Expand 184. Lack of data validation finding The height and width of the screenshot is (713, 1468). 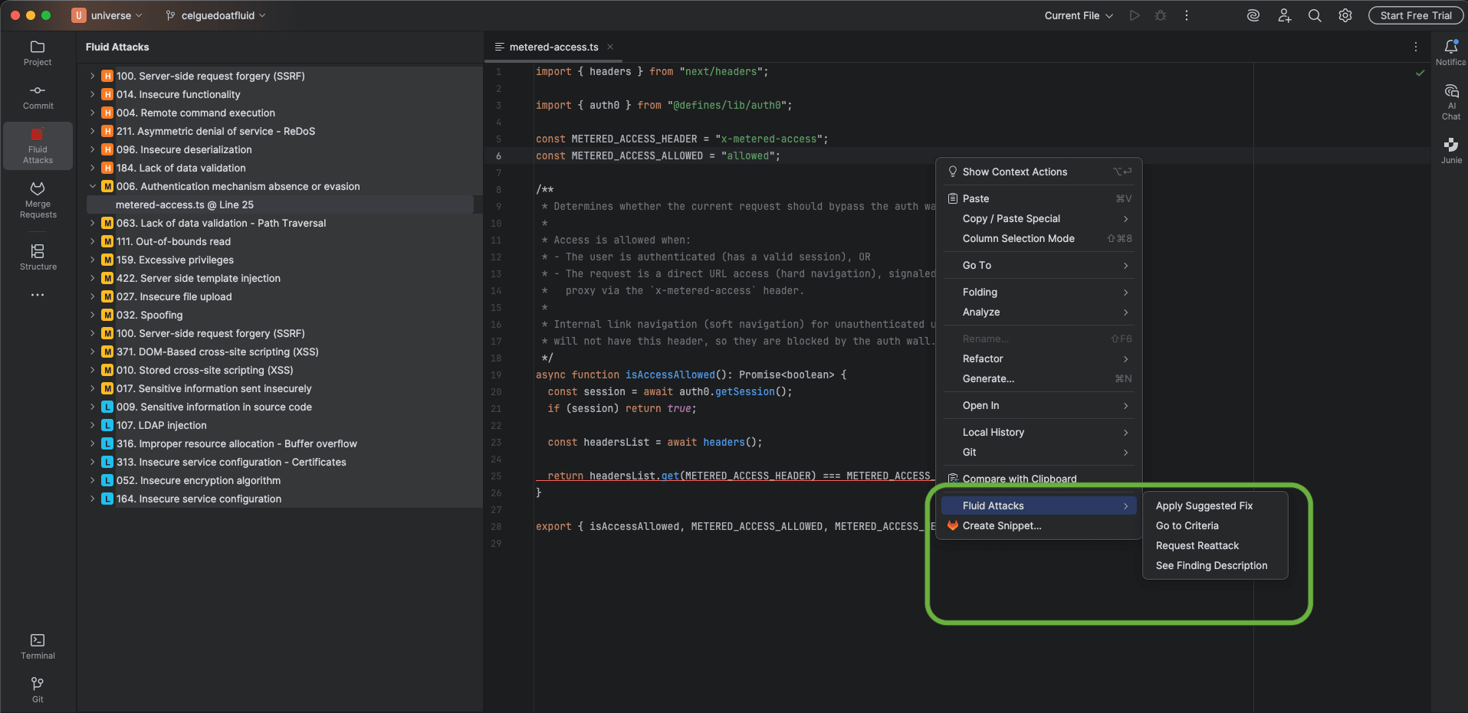[x=92, y=168]
